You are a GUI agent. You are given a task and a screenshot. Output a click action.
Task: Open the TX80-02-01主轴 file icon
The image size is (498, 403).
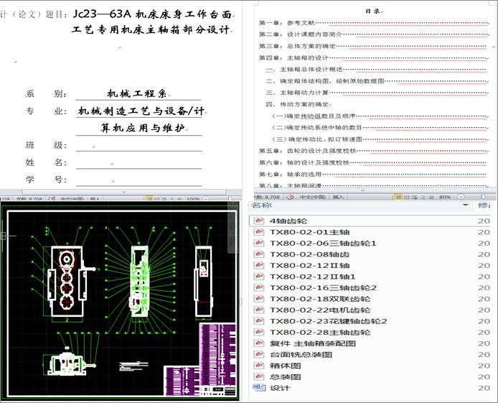pos(259,232)
